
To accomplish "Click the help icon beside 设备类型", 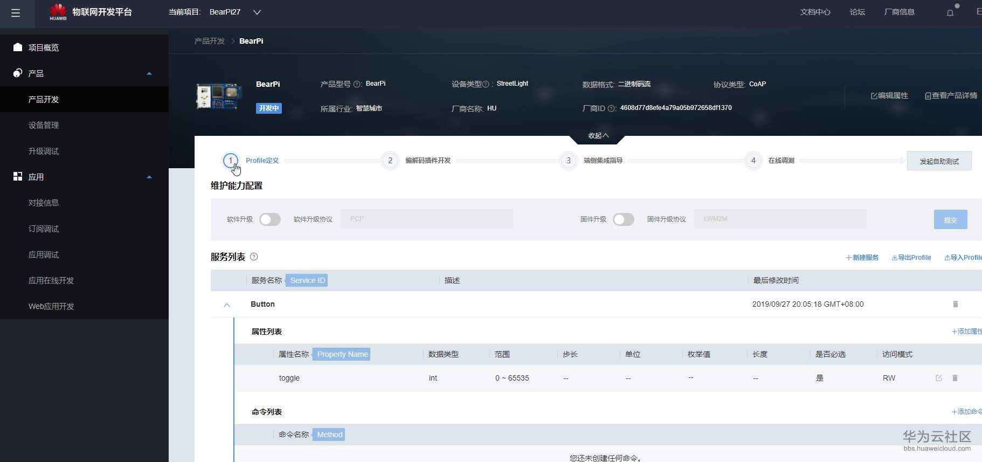I will point(486,84).
